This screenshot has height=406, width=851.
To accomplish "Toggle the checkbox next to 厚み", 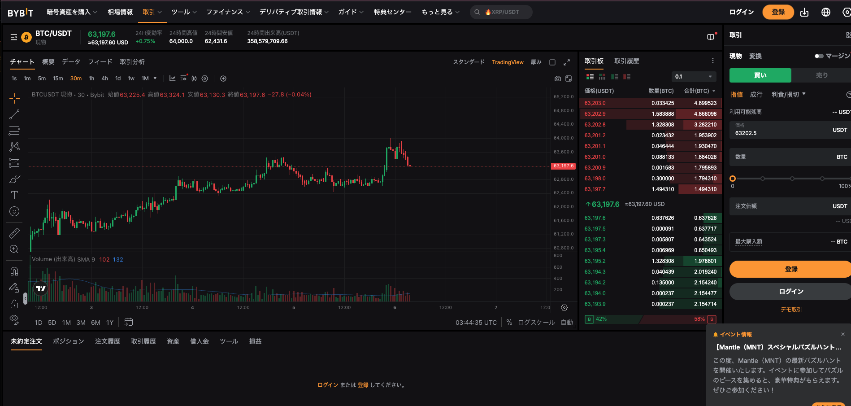I will (552, 62).
